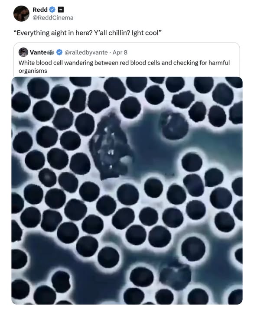Click Redd's blue verified checkmark badge
The width and height of the screenshot is (254, 312).
(x=52, y=10)
